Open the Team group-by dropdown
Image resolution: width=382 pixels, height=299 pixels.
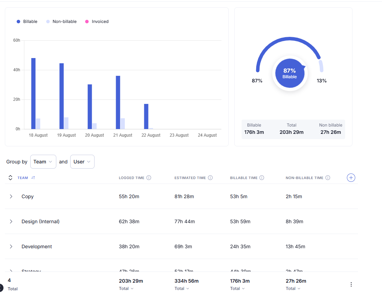pyautogui.click(x=43, y=162)
